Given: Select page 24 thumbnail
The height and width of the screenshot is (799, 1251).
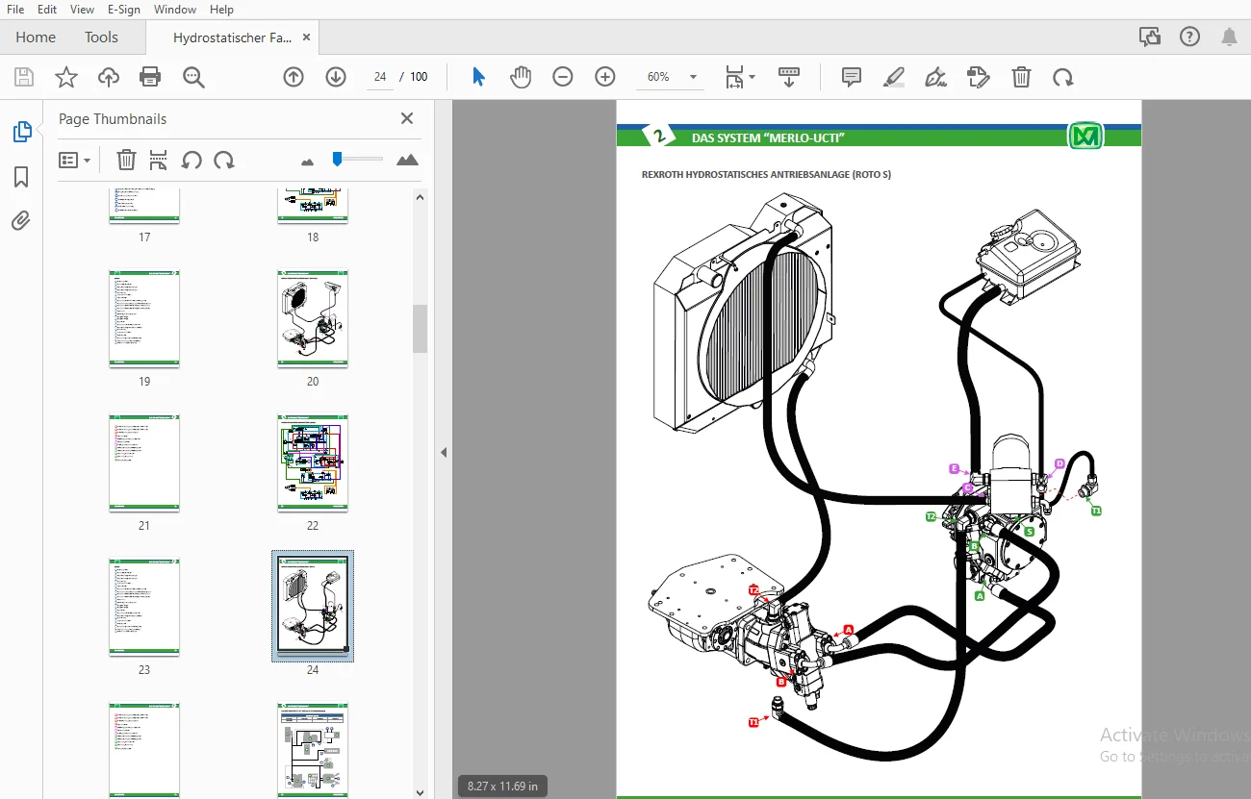Looking at the screenshot, I should [313, 606].
